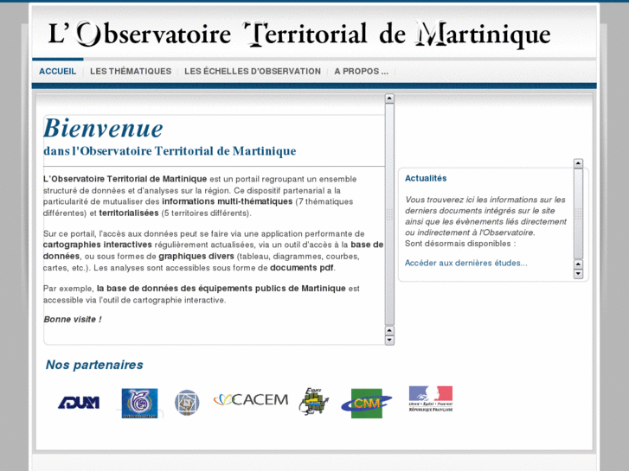The height and width of the screenshot is (471, 629).
Task: Click the République Française logo
Action: click(x=431, y=399)
